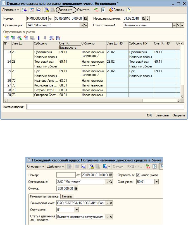This screenshot has height=225, width=188.
Task: Sort the table ascending A-Z
Action: [x=52, y=38]
